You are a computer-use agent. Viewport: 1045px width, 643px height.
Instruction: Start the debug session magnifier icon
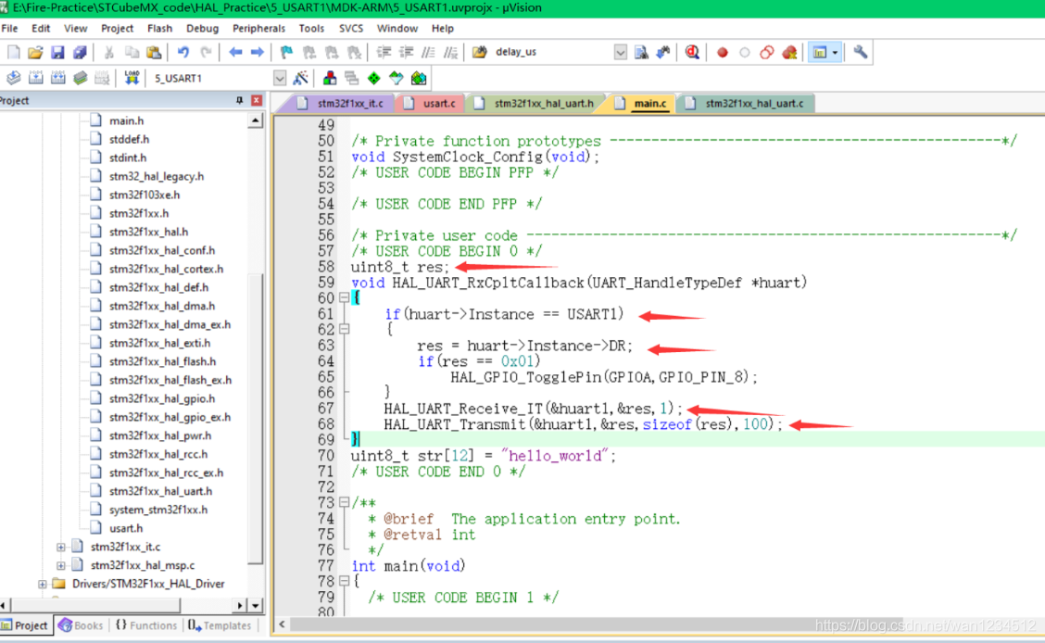pyautogui.click(x=692, y=53)
